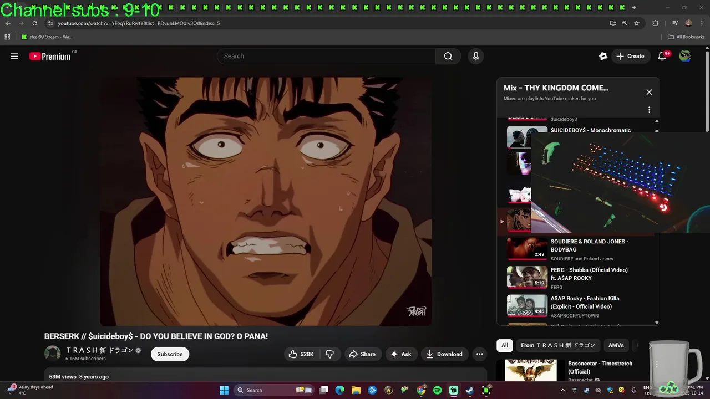Viewport: 710px width, 399px height.
Task: Click the Ask button
Action: click(400, 354)
